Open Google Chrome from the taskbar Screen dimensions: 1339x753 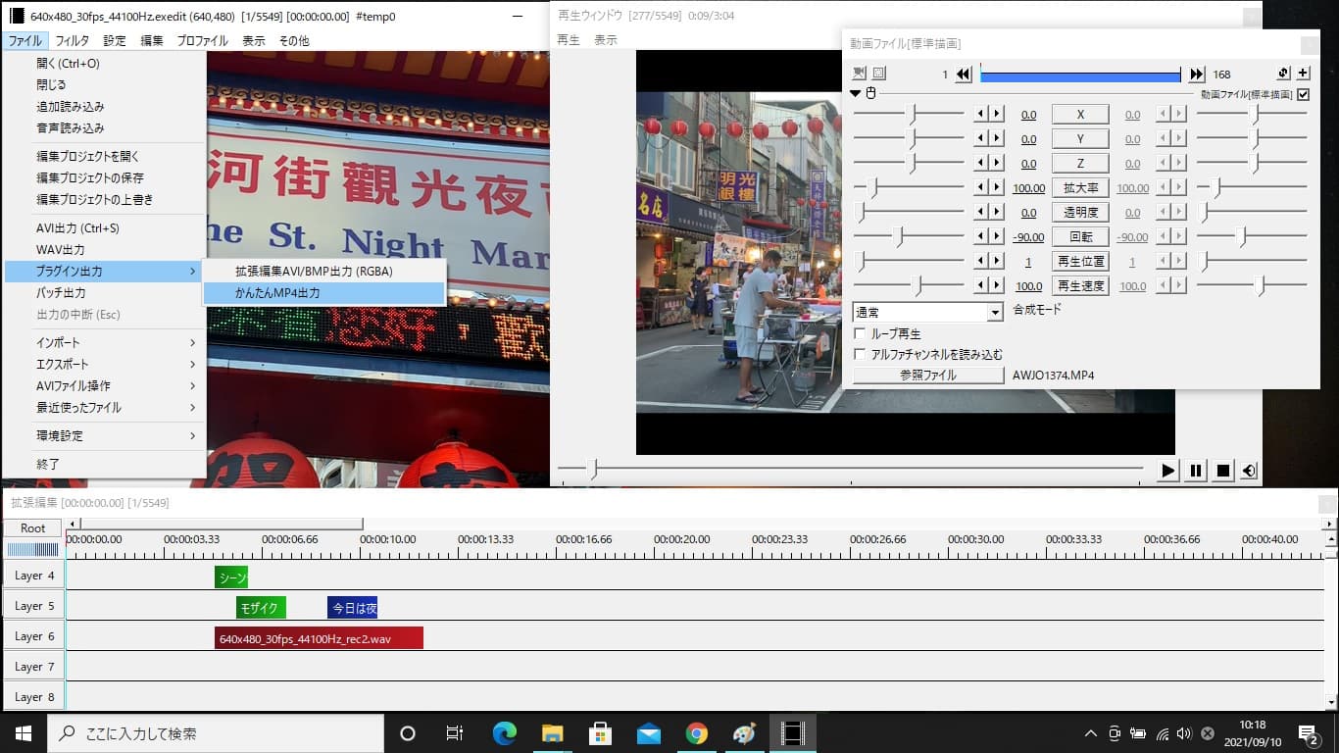[697, 733]
